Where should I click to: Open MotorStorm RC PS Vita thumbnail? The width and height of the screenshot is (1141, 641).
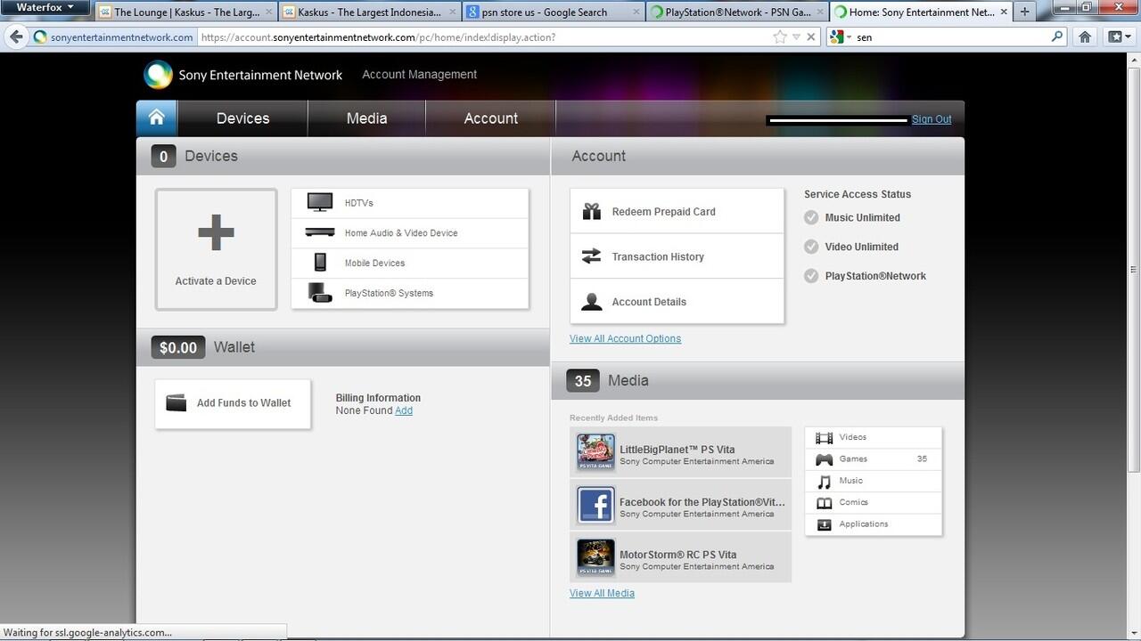[595, 557]
